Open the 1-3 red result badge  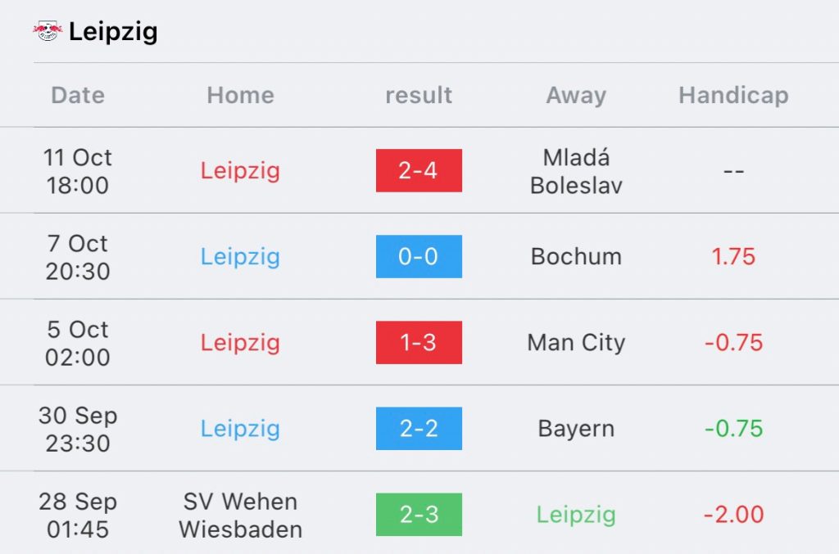[419, 342]
